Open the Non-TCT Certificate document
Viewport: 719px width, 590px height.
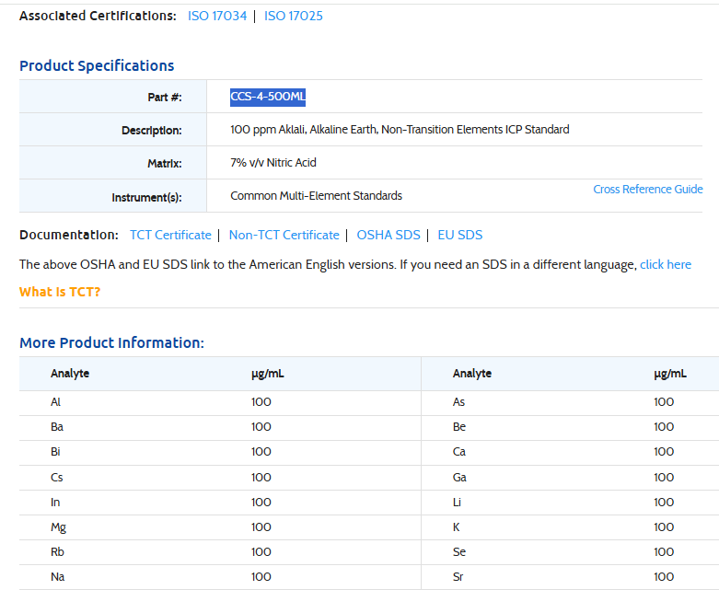[x=284, y=235]
